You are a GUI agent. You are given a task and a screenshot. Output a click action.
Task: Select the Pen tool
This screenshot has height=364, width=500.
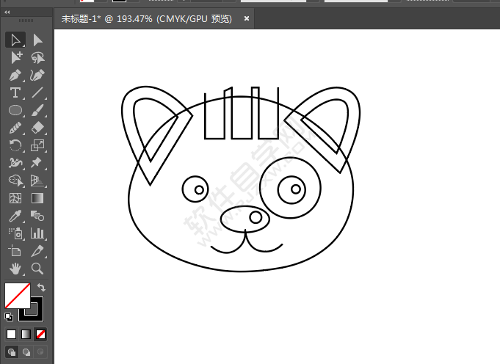click(x=15, y=76)
